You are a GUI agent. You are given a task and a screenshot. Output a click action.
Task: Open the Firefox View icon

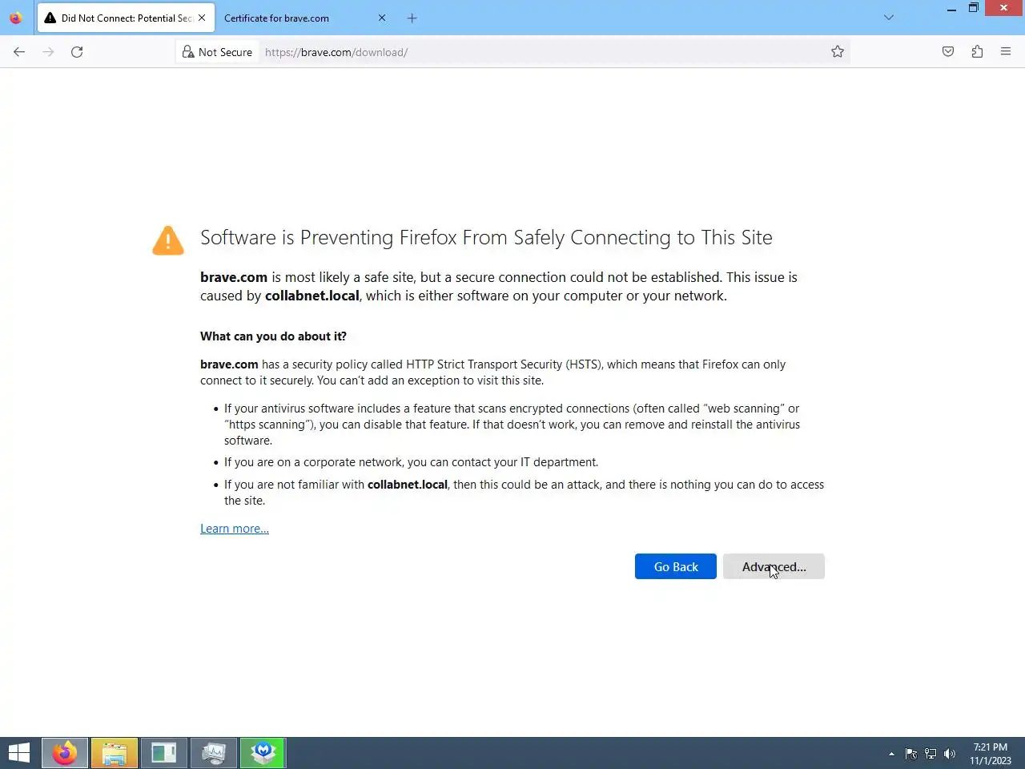point(16,18)
